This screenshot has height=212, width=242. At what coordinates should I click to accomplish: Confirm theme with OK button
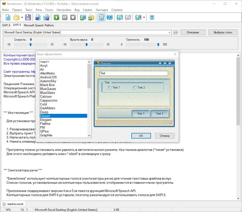(x=141, y=136)
